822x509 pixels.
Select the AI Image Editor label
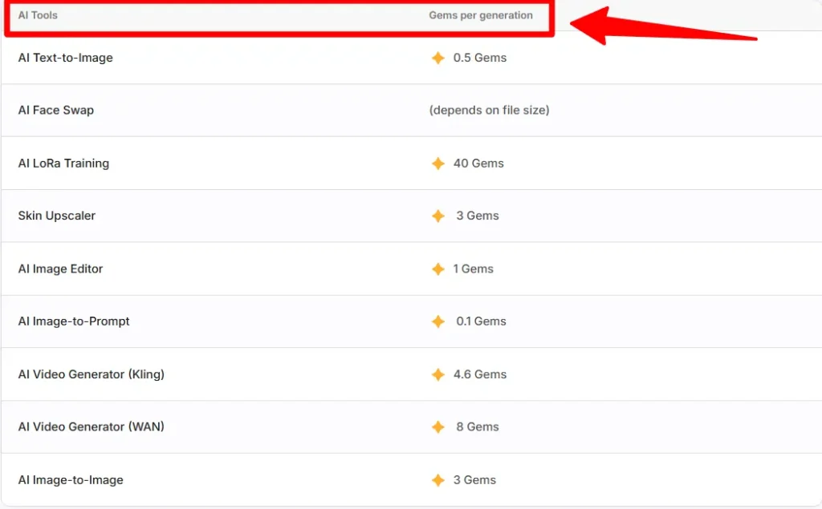(60, 269)
